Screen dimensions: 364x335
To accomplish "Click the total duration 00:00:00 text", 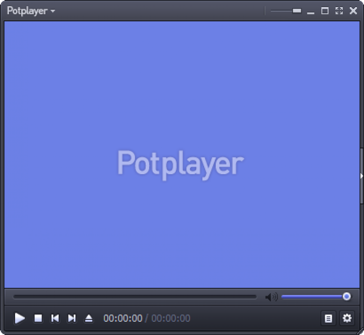I will 171,318.
